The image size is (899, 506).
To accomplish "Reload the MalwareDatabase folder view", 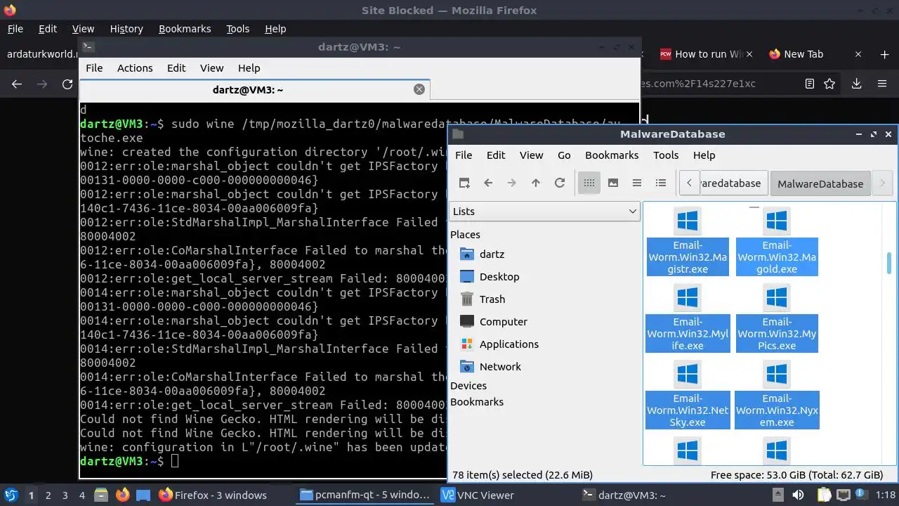I will 560,183.
